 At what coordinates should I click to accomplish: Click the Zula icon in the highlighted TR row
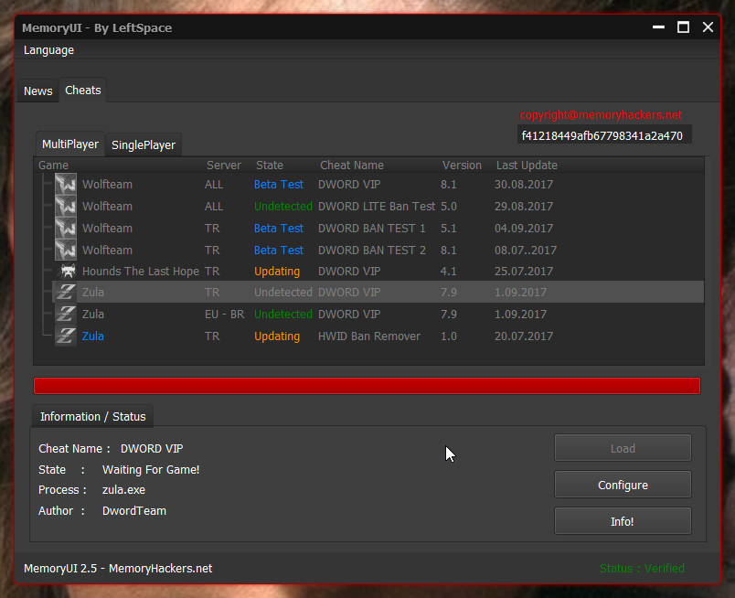pos(66,292)
